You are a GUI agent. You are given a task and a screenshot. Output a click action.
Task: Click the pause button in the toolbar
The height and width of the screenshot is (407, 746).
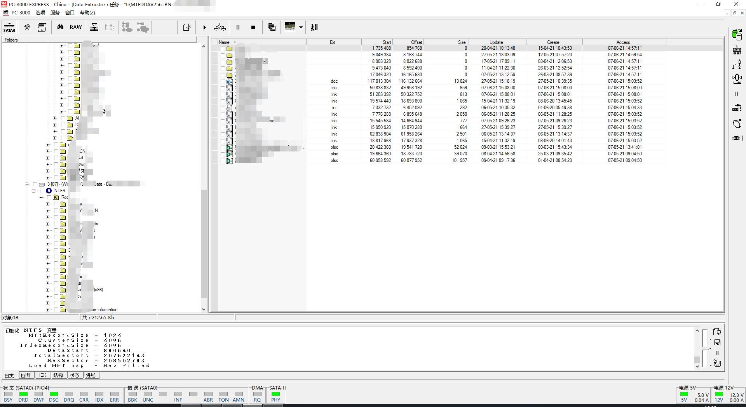point(238,27)
